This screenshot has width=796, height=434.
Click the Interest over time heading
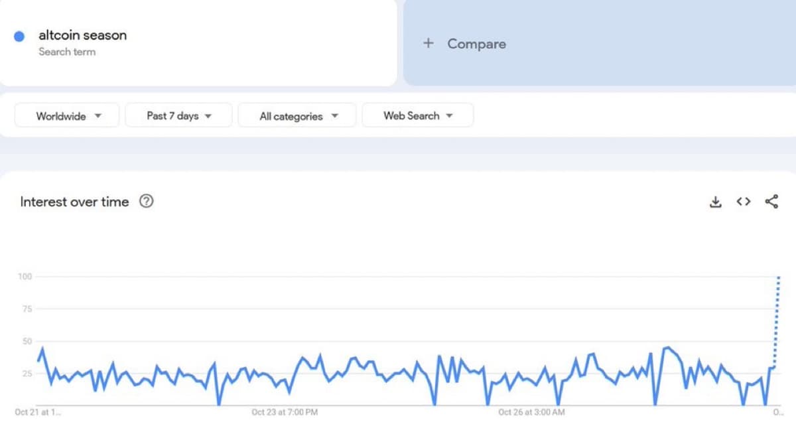(x=74, y=202)
